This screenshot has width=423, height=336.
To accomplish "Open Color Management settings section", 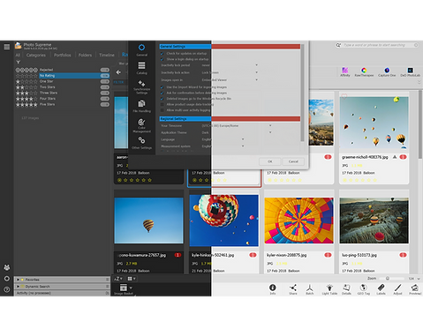I will click(141, 125).
